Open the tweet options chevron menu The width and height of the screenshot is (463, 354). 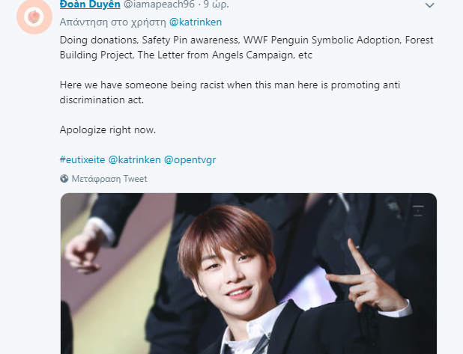pyautogui.click(x=429, y=6)
